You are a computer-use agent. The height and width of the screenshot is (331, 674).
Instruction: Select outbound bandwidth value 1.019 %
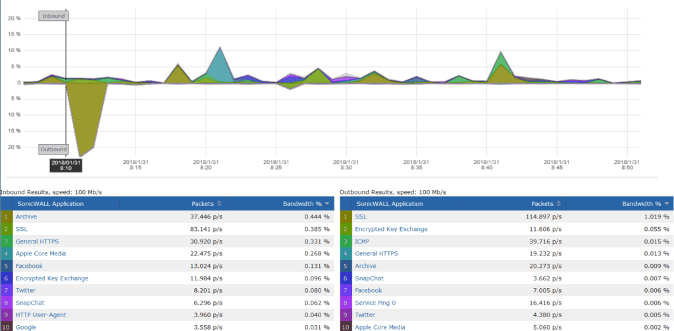(656, 216)
